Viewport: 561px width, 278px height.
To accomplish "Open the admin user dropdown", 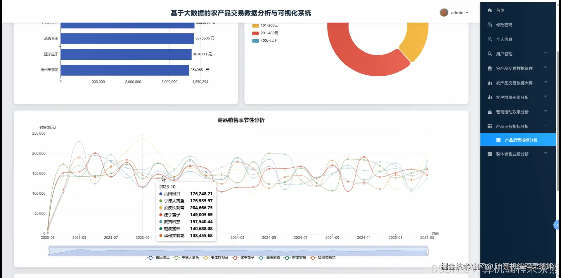I will pos(460,13).
